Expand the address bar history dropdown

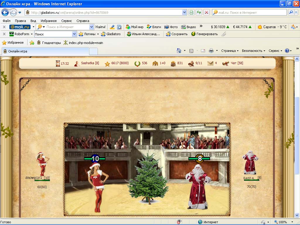184,13
